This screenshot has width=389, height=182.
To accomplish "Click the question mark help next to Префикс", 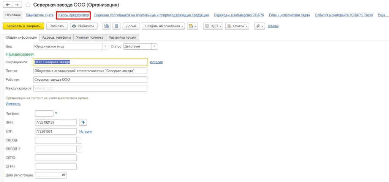I will click(56, 113).
